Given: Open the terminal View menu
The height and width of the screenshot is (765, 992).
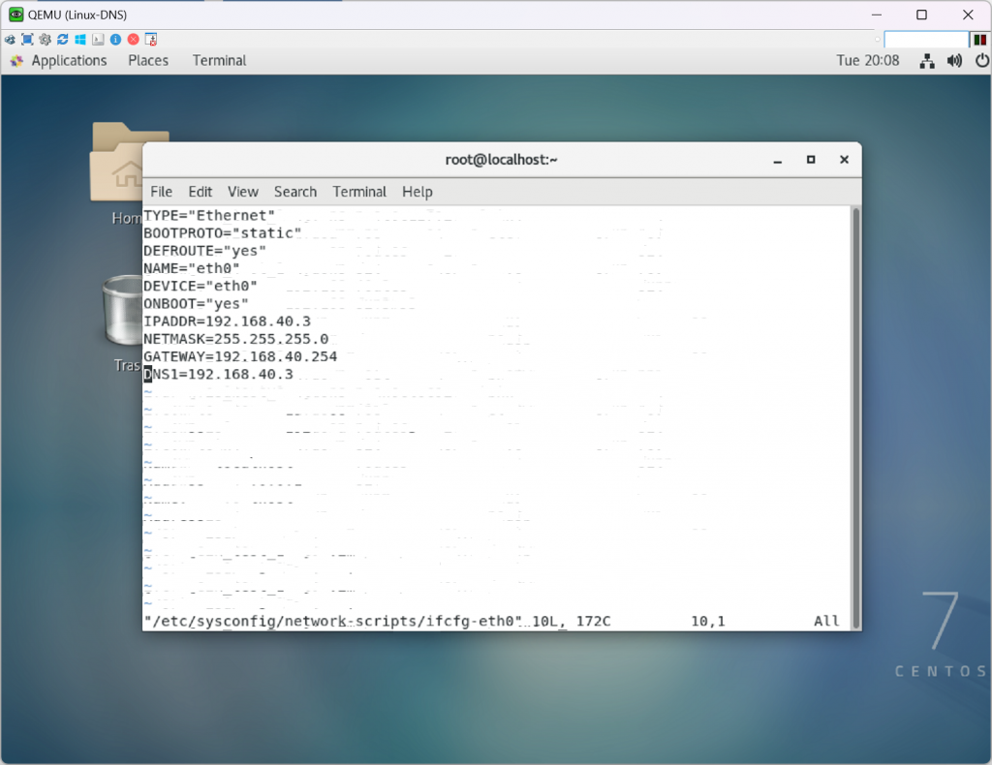Looking at the screenshot, I should coord(243,192).
